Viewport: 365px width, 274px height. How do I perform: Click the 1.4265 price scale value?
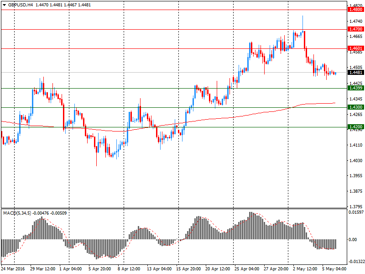(356, 115)
